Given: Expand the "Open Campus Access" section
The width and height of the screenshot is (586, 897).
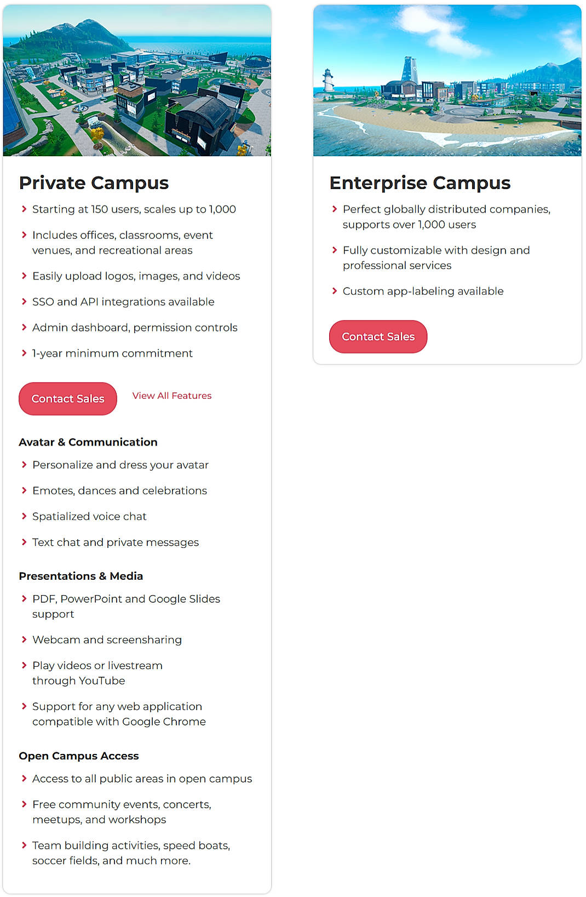Looking at the screenshot, I should pos(79,756).
